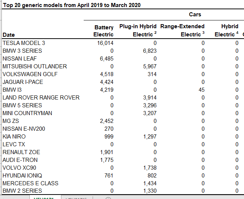Click the 'AUDI E-TRON' cell

point(20,160)
